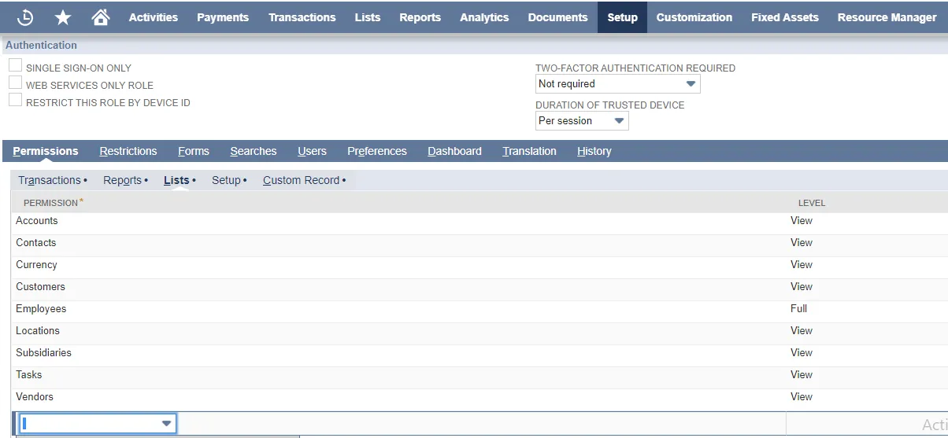Viewport: 948px width, 438px height.
Task: Switch to the Forms tab
Action: click(194, 151)
